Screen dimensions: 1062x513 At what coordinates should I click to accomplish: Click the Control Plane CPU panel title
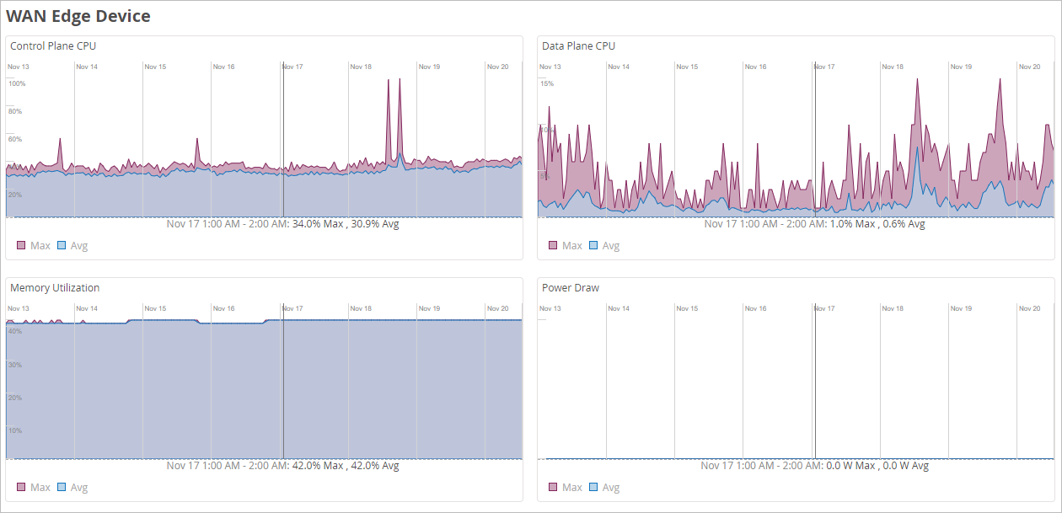[52, 46]
